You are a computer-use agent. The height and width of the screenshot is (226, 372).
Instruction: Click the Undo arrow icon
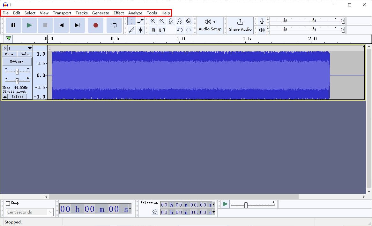point(180,30)
